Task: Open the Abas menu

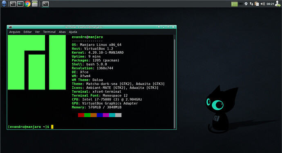Action: pyautogui.click(x=62, y=32)
